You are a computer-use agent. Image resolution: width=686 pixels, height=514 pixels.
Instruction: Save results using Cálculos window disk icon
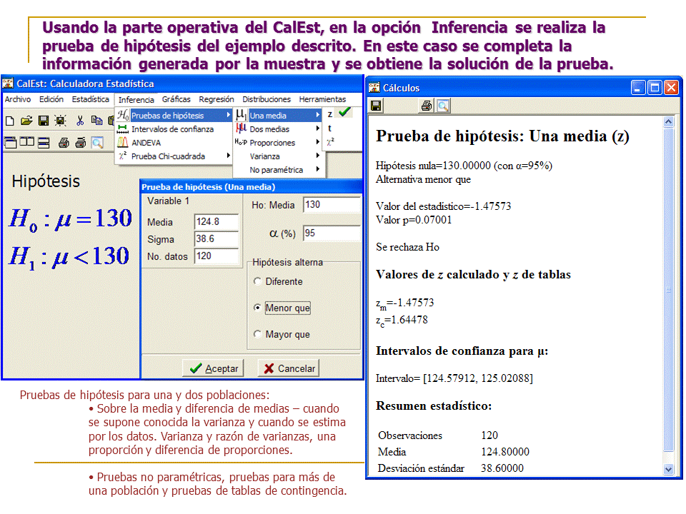[376, 106]
